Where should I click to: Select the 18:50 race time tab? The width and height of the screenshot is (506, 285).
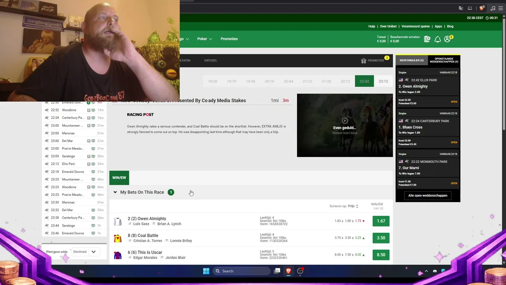213,82
